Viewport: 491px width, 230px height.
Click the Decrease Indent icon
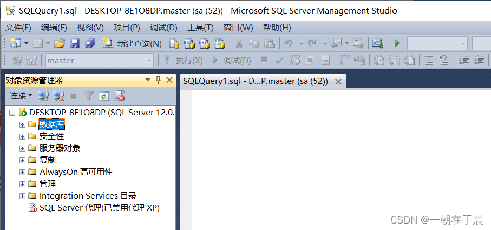tap(463, 60)
